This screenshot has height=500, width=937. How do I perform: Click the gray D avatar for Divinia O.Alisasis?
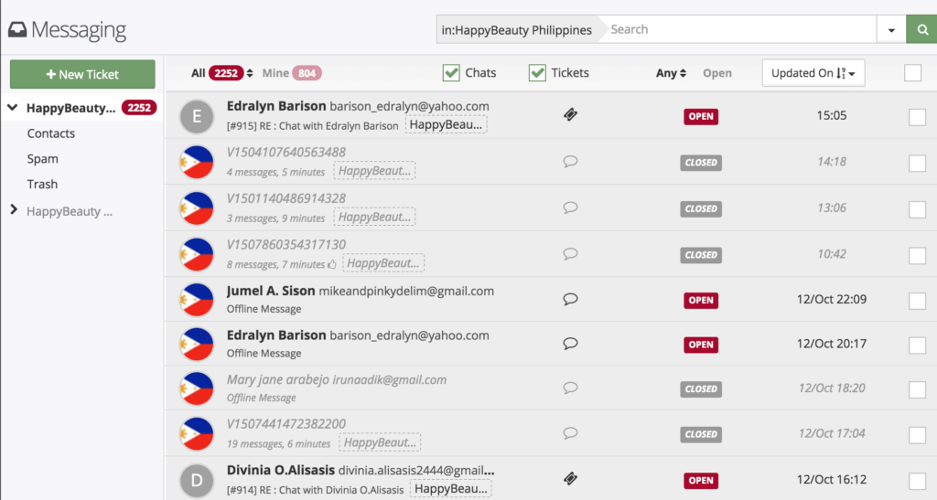(x=197, y=480)
